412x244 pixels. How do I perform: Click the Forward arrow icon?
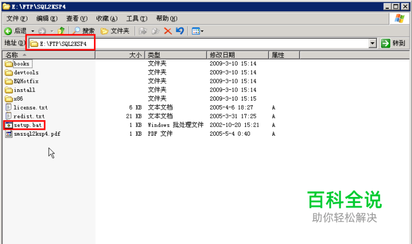pos(42,32)
